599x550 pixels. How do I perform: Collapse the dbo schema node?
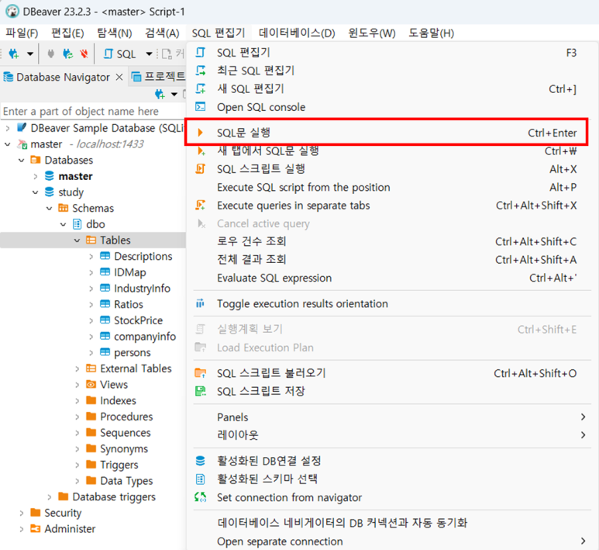coord(64,224)
